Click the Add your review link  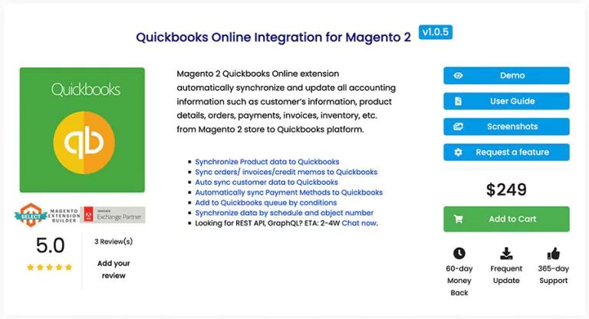point(114,269)
